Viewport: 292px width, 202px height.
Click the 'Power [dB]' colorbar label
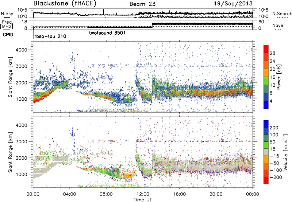tap(279, 77)
